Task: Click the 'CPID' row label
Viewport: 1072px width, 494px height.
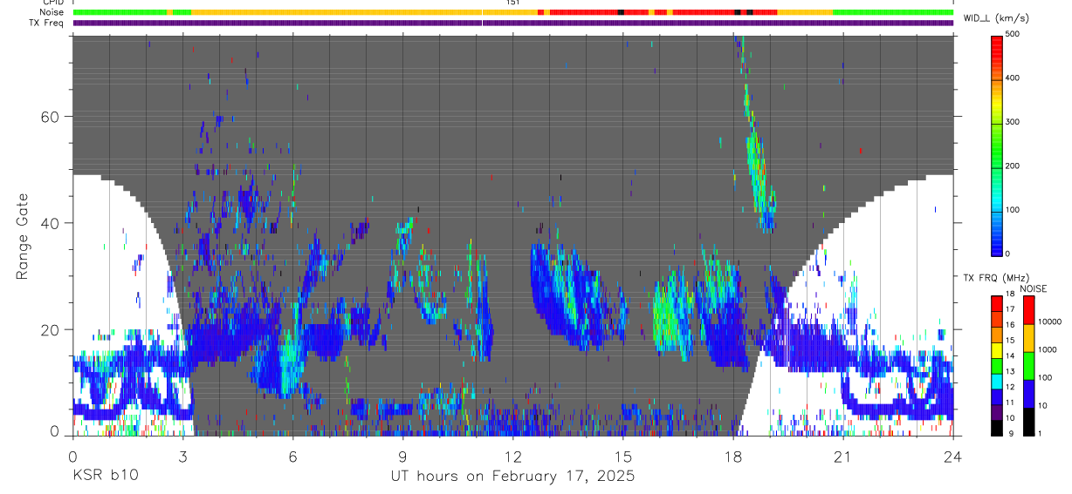Action: (53, 3)
